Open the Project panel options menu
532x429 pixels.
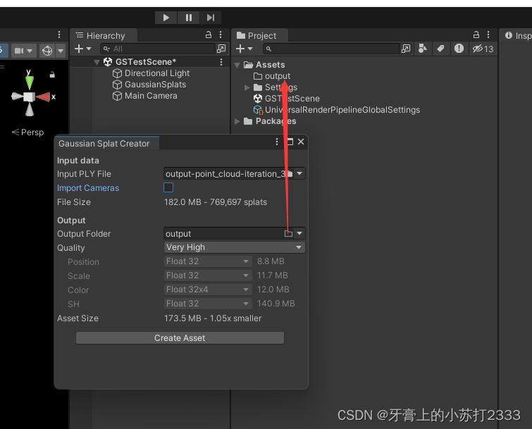tap(488, 35)
